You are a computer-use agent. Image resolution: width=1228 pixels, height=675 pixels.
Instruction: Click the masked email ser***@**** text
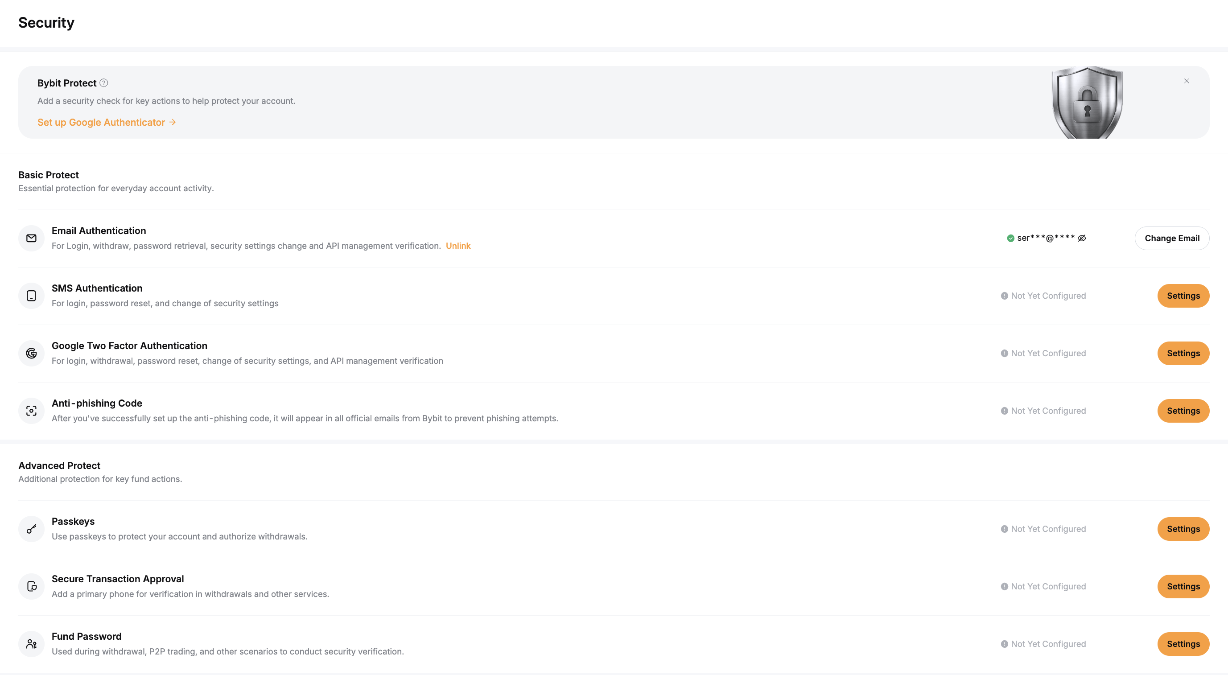point(1046,239)
